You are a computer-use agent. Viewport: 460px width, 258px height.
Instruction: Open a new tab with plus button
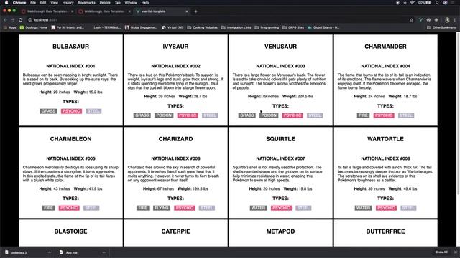(195, 11)
